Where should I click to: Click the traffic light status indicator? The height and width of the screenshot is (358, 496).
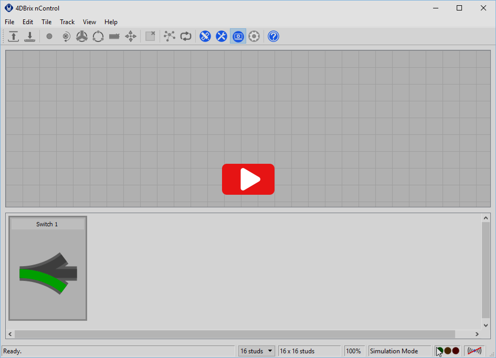[448, 351]
